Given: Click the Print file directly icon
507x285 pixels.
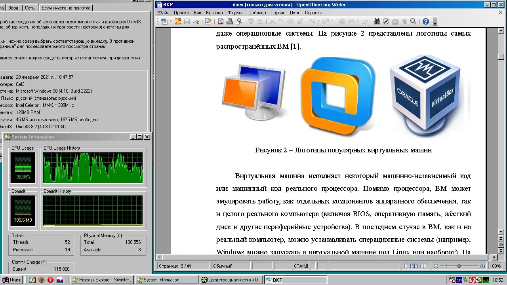Looking at the screenshot, I should tap(230, 21).
